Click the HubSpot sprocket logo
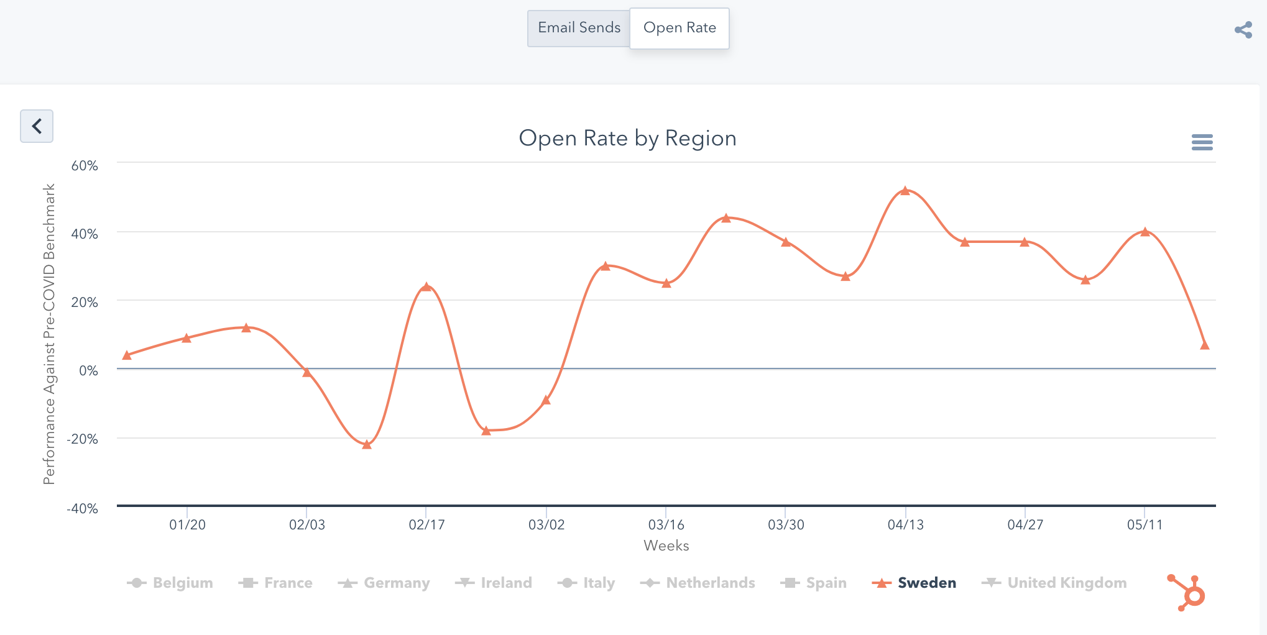Screen dimensions: 1267x635 coord(1189,593)
